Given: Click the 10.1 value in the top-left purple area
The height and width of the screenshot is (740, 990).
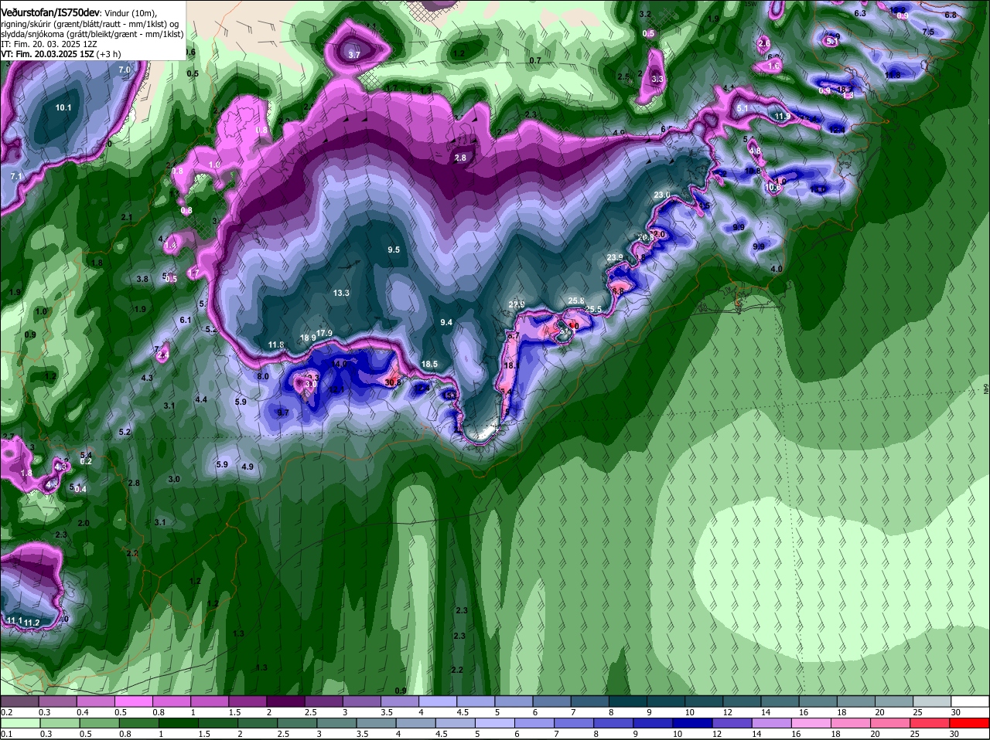Looking at the screenshot, I should click(x=63, y=107).
